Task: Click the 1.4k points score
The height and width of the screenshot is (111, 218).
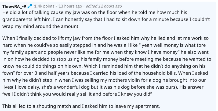Action: (44, 6)
